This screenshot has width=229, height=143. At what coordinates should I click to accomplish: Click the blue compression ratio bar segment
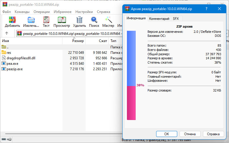pos(131,58)
